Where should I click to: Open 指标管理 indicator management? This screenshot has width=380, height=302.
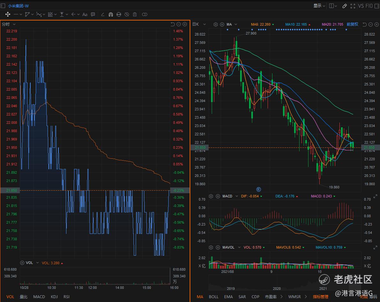pyautogui.click(x=320, y=297)
